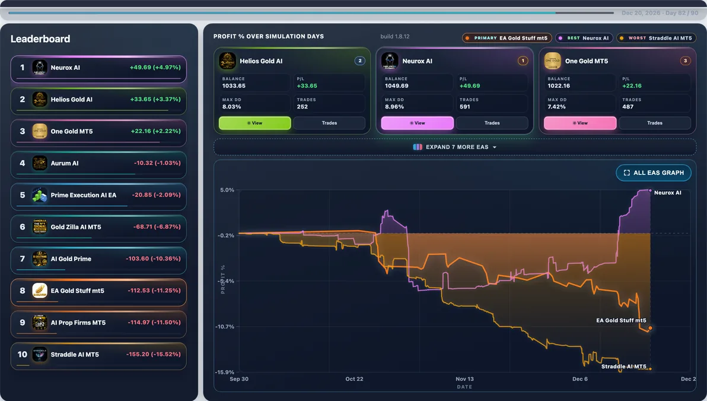Select Helios Gold AI leaderboard row

click(98, 101)
